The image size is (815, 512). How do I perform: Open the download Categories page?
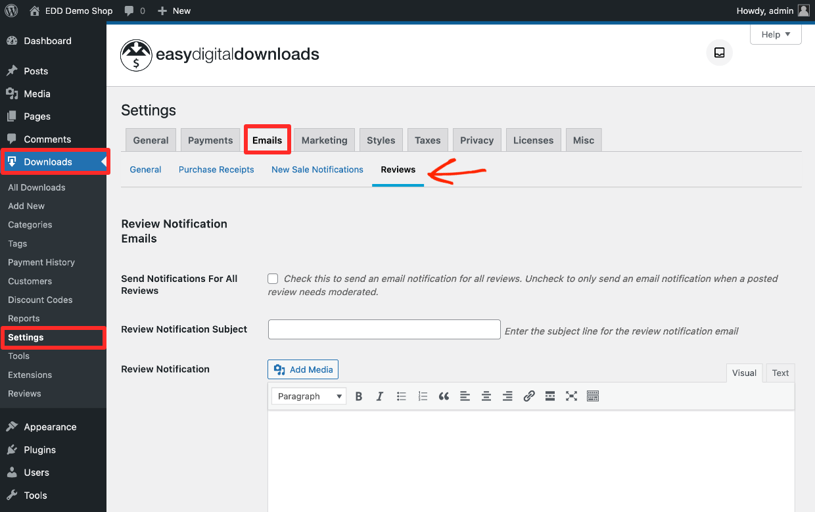[30, 225]
